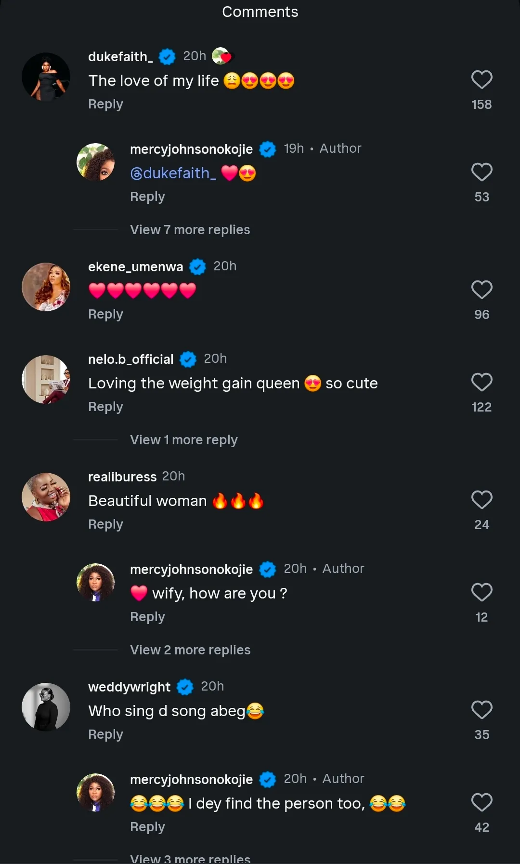This screenshot has height=864, width=520.
Task: Like the 'I dey find the person' reply
Action: point(481,803)
